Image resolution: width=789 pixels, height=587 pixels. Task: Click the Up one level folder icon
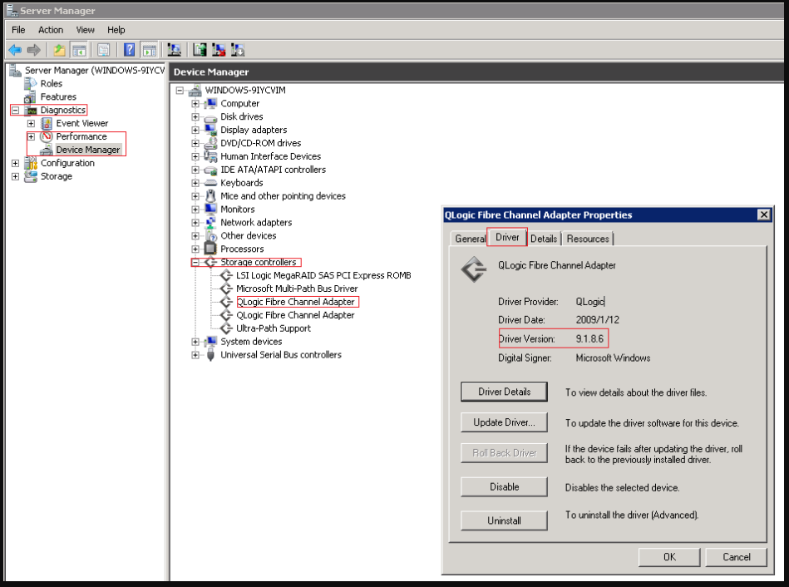click(59, 50)
